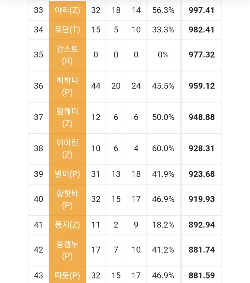Select the 별비(P) player name
This screenshot has width=250, height=283.
pos(67,174)
